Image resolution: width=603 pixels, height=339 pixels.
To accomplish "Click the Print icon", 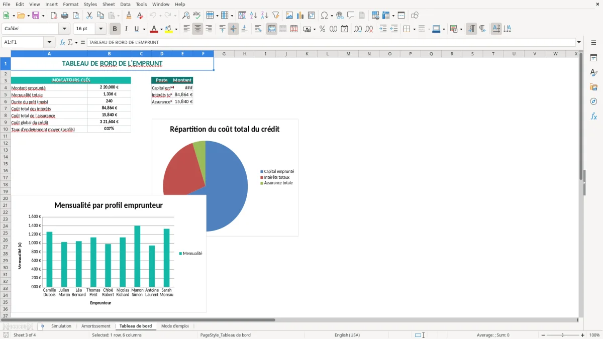I will pos(65,16).
